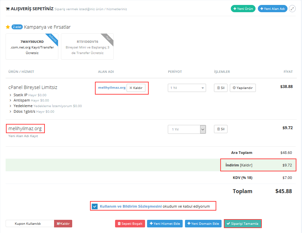Viewport: 302px width, 233px height.
Task: Click the expand fullscreen icon in header
Action: (x=292, y=9)
